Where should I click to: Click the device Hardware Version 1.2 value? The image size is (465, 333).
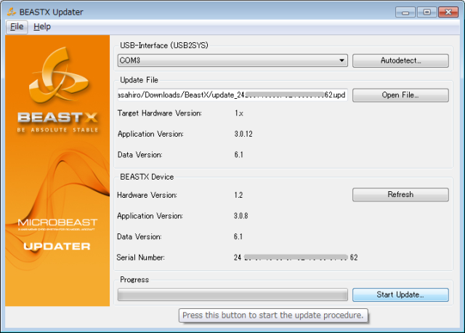238,196
